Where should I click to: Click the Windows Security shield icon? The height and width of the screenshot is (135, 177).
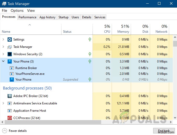click(x=10, y=54)
